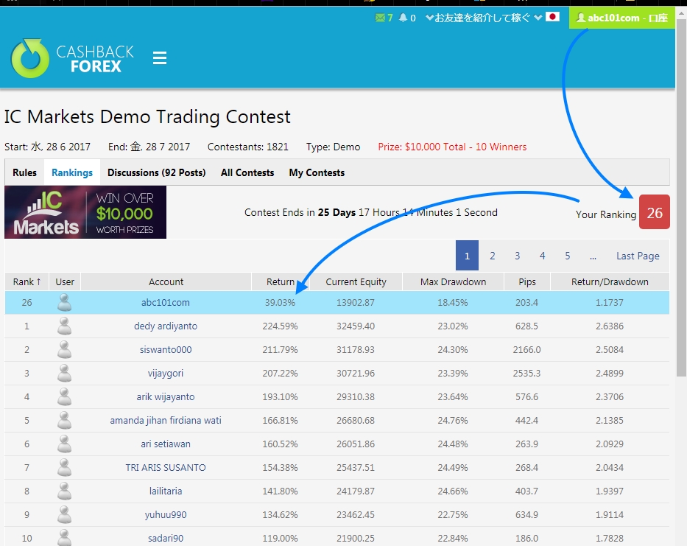
Task: Open the ari setiawan account link
Action: coord(166,444)
